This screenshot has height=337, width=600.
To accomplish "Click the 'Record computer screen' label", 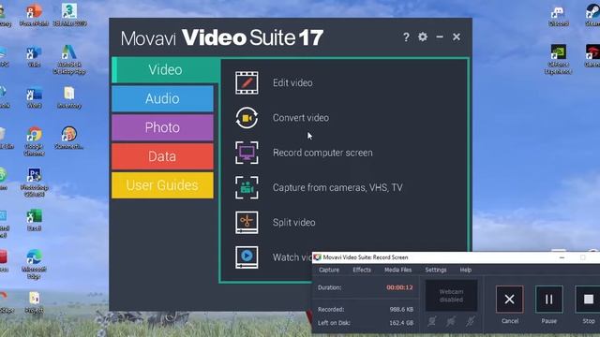I will pyautogui.click(x=322, y=153).
